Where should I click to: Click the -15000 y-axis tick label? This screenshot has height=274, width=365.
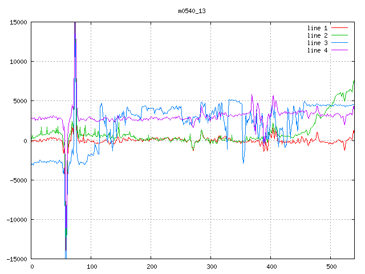click(x=16, y=259)
